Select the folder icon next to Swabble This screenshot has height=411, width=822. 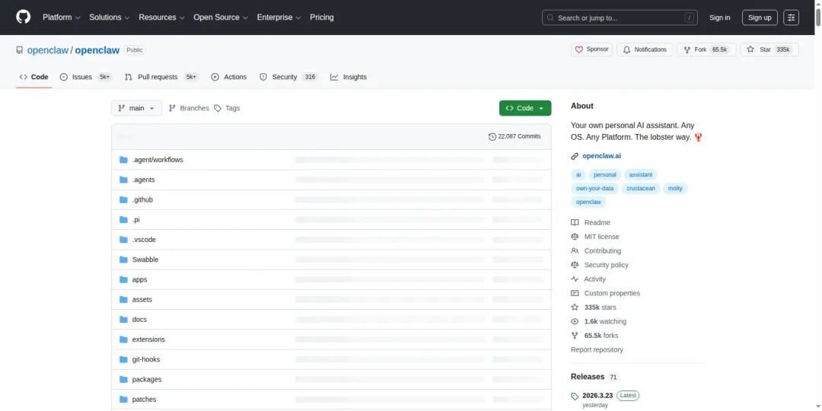pos(124,260)
